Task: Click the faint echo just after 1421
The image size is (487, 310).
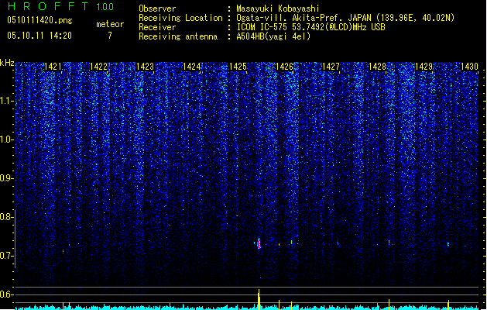Action: [63, 251]
